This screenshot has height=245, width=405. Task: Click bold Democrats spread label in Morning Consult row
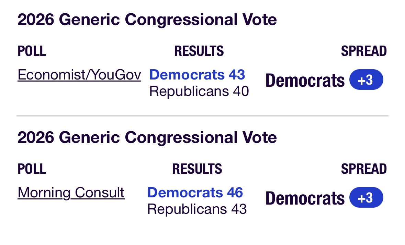coord(305,199)
